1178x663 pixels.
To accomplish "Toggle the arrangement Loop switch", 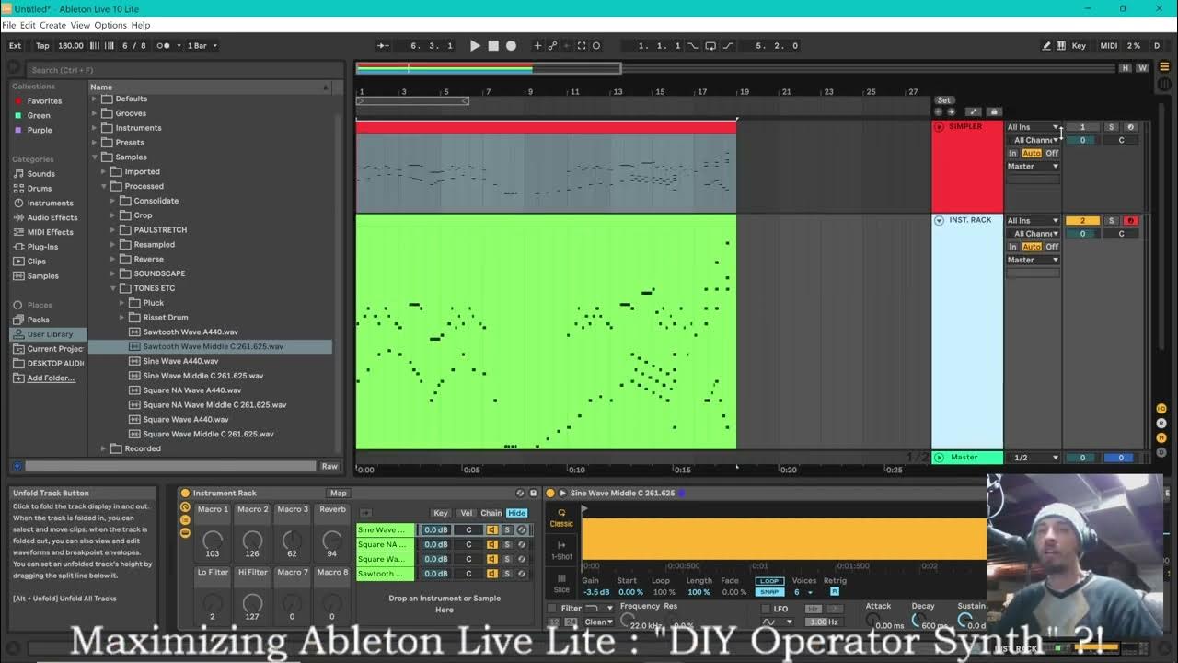I will pos(710,45).
